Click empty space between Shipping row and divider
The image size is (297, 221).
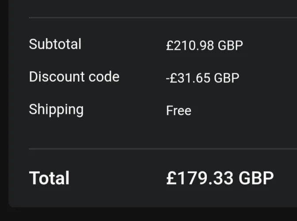coord(133,133)
